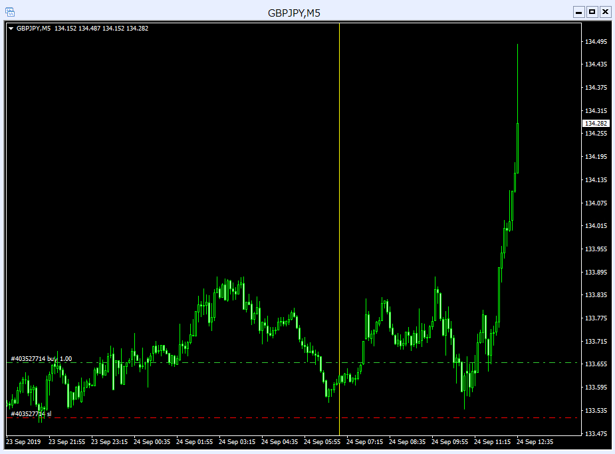Click price axis label 134.495
615x454 pixels.
(x=596, y=42)
